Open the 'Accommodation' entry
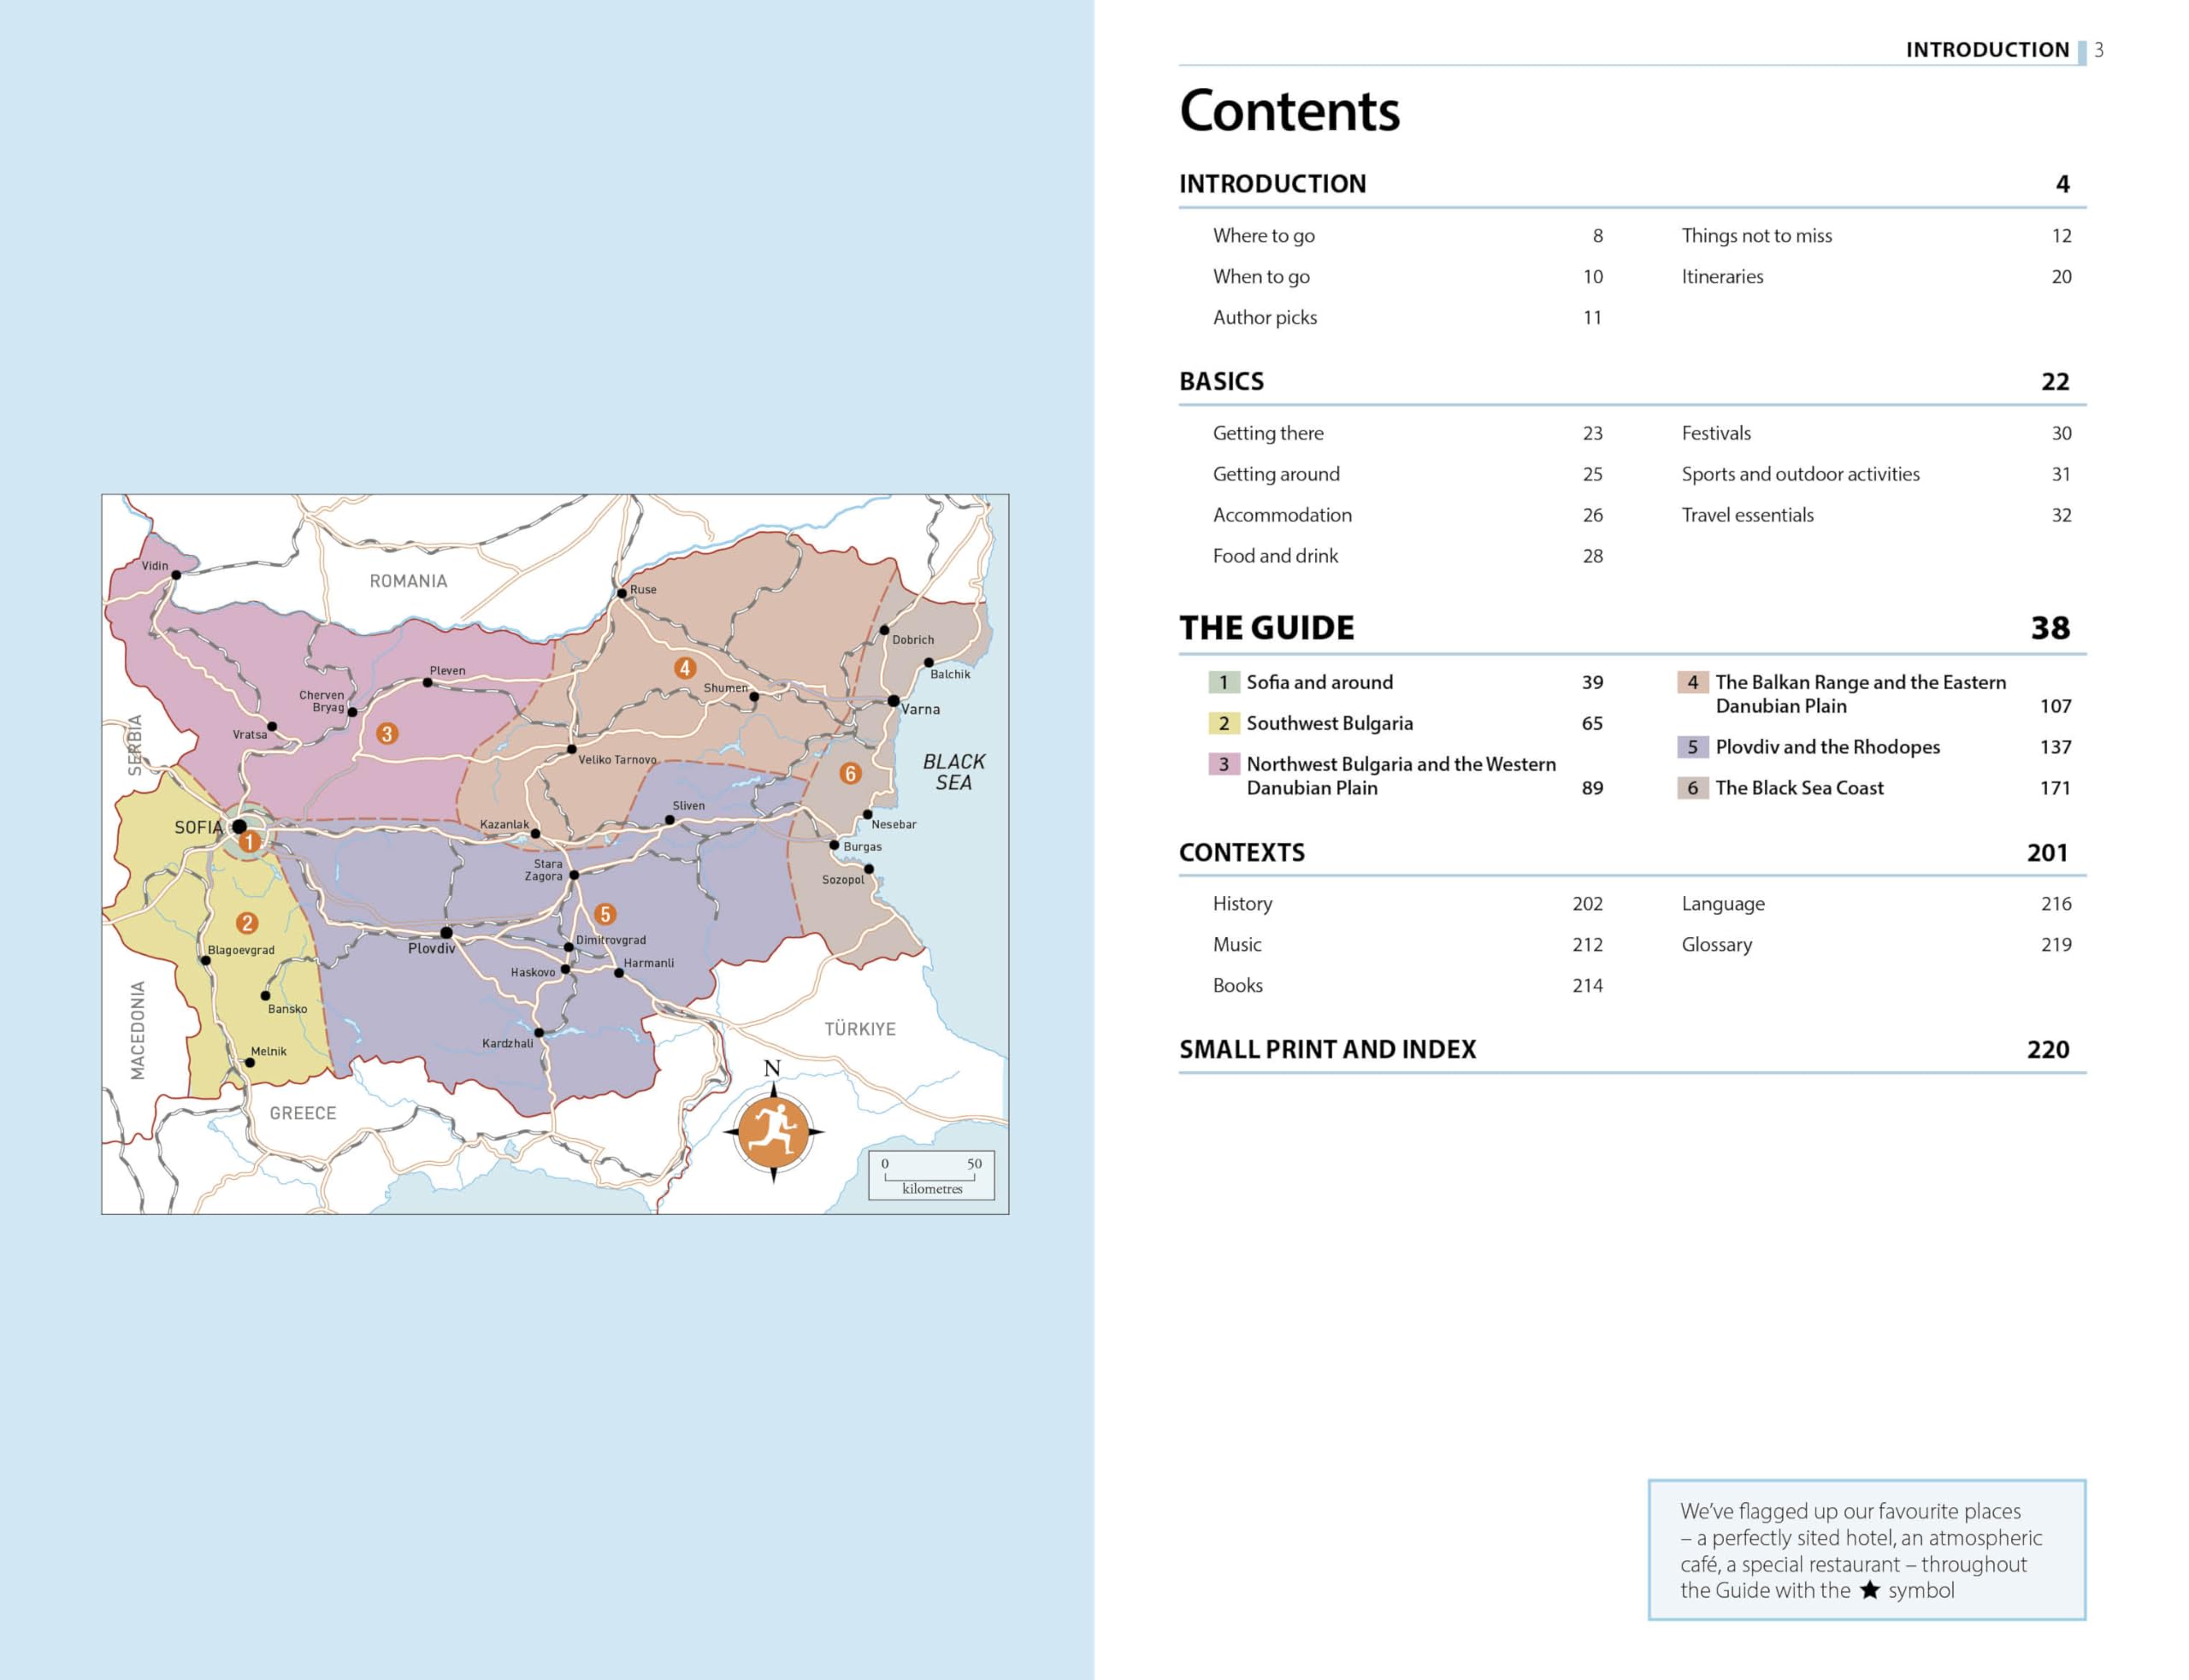The image size is (2189, 1680). [x=1282, y=515]
